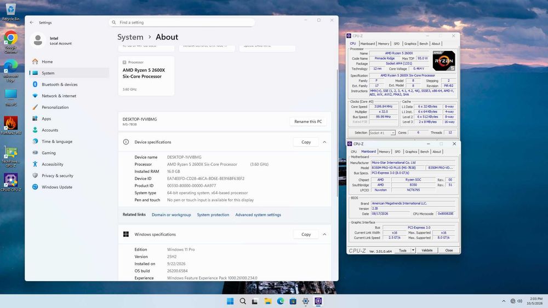This screenshot has width=548, height=308.
Task: Open Network & internet settings
Action: coord(69,96)
